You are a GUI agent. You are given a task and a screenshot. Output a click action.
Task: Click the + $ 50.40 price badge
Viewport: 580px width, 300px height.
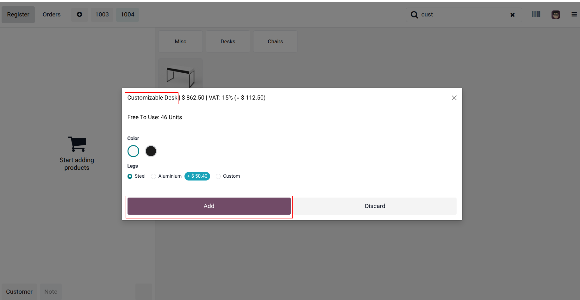click(197, 176)
